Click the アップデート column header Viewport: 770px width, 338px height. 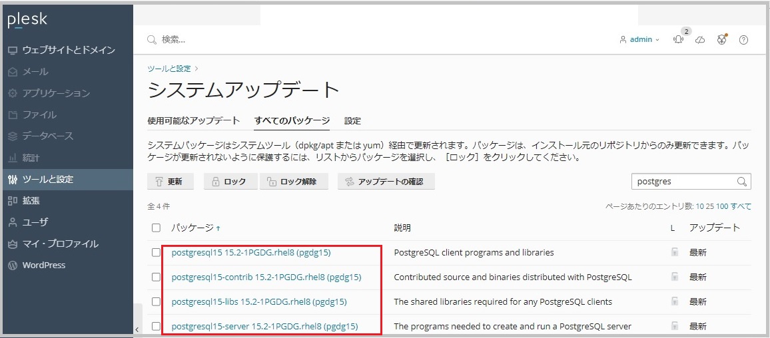point(714,228)
